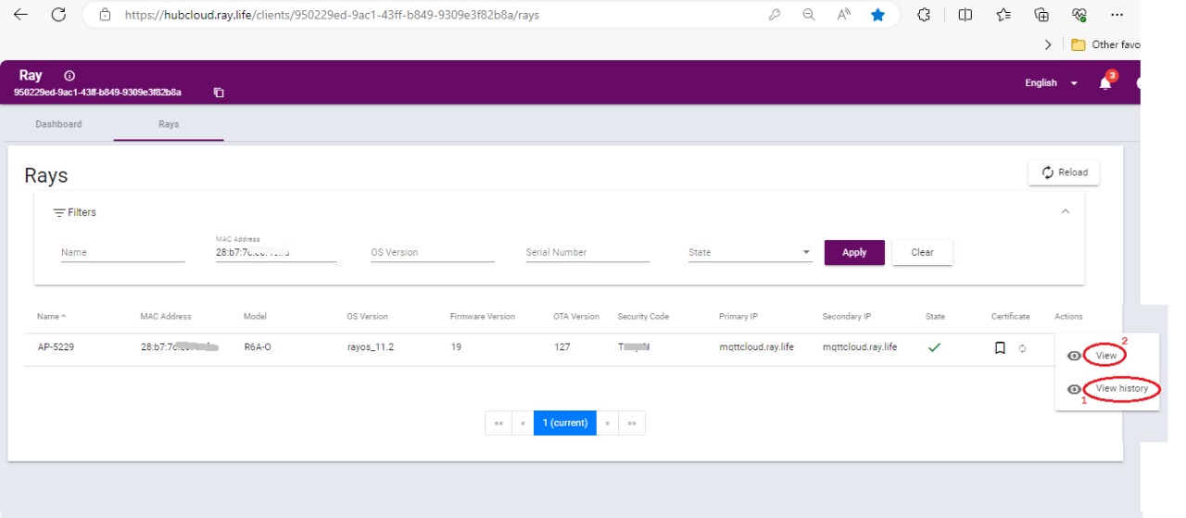This screenshot has height=518, width=1186.
Task: Click the OTA Version column header
Action: click(x=576, y=317)
